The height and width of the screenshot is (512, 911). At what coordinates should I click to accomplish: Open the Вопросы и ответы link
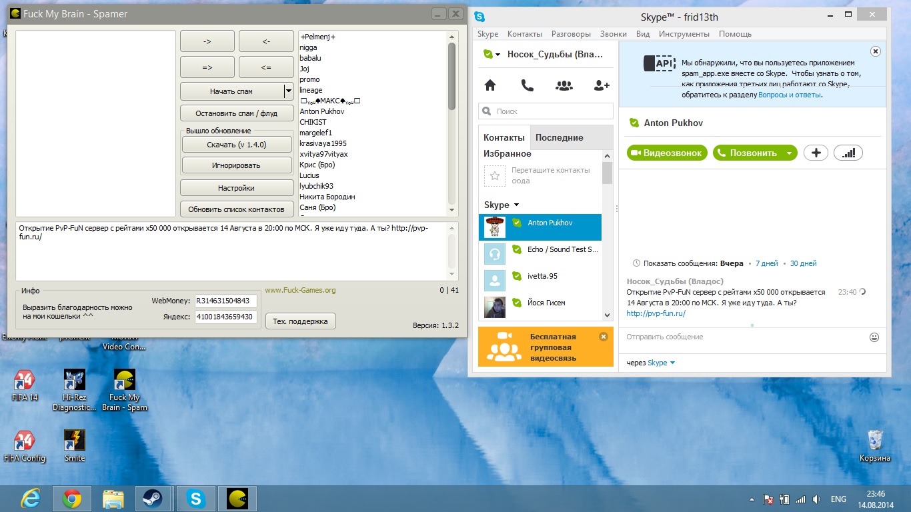[x=790, y=95]
